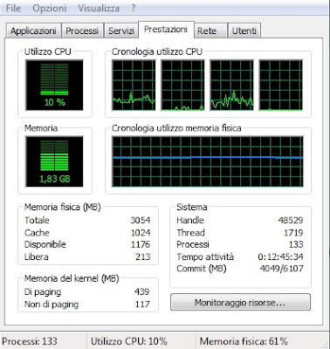
Task: Open the ? help menu
Action: [x=133, y=8]
